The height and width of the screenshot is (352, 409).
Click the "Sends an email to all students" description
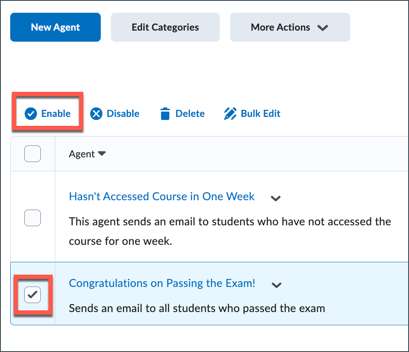pos(197,309)
